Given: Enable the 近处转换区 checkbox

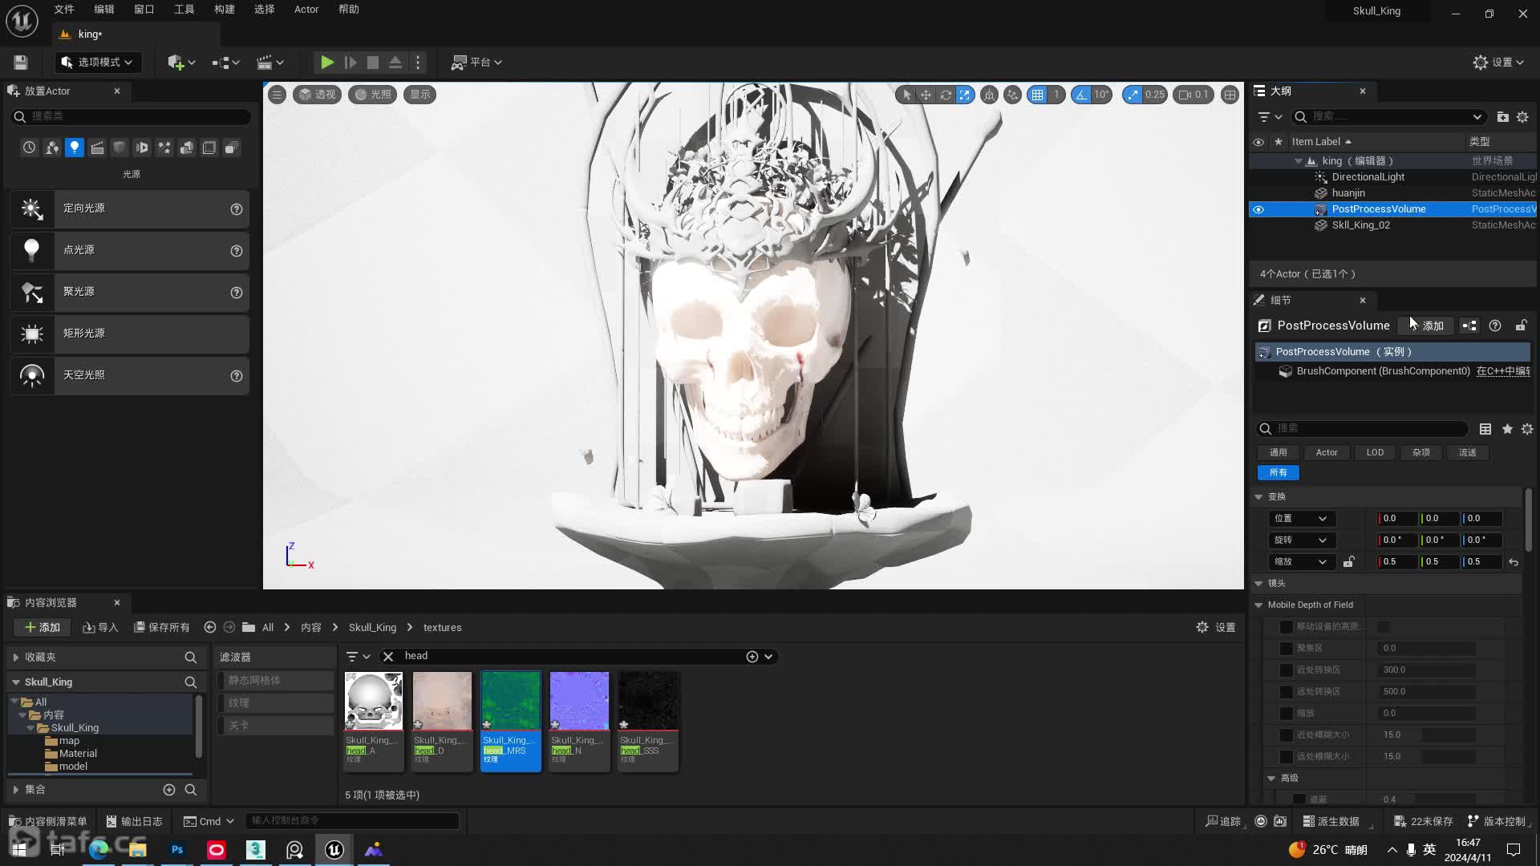Looking at the screenshot, I should pyautogui.click(x=1287, y=670).
